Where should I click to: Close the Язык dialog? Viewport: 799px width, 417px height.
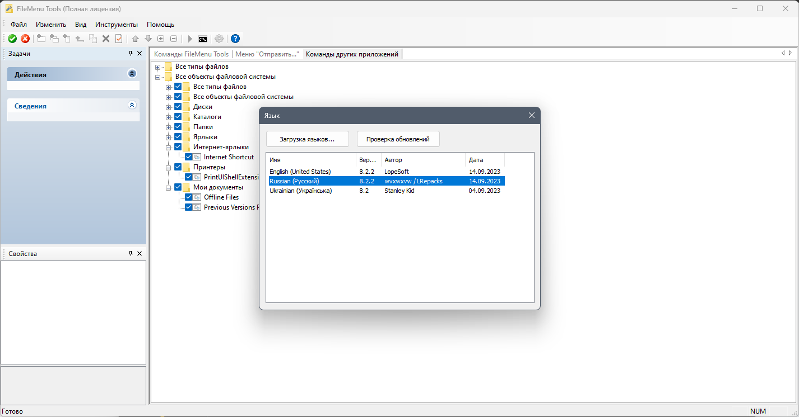pos(532,115)
